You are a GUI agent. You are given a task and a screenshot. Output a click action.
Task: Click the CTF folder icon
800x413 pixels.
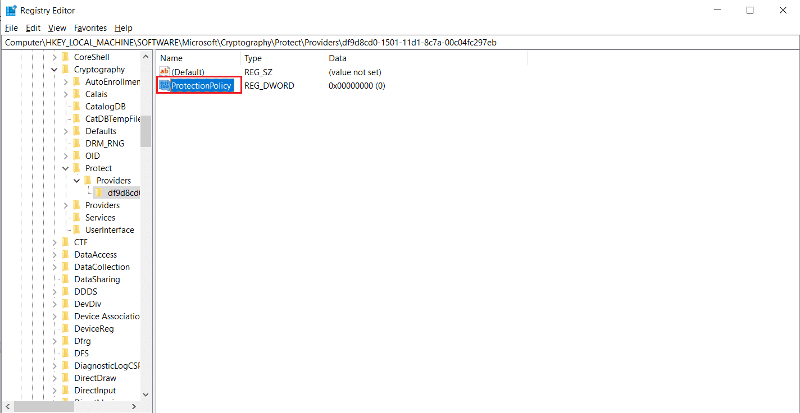(65, 242)
